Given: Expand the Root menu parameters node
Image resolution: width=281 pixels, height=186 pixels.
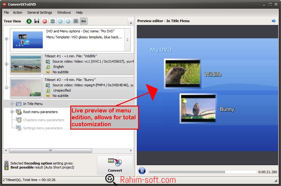Looking at the screenshot, I should click(x=12, y=112).
